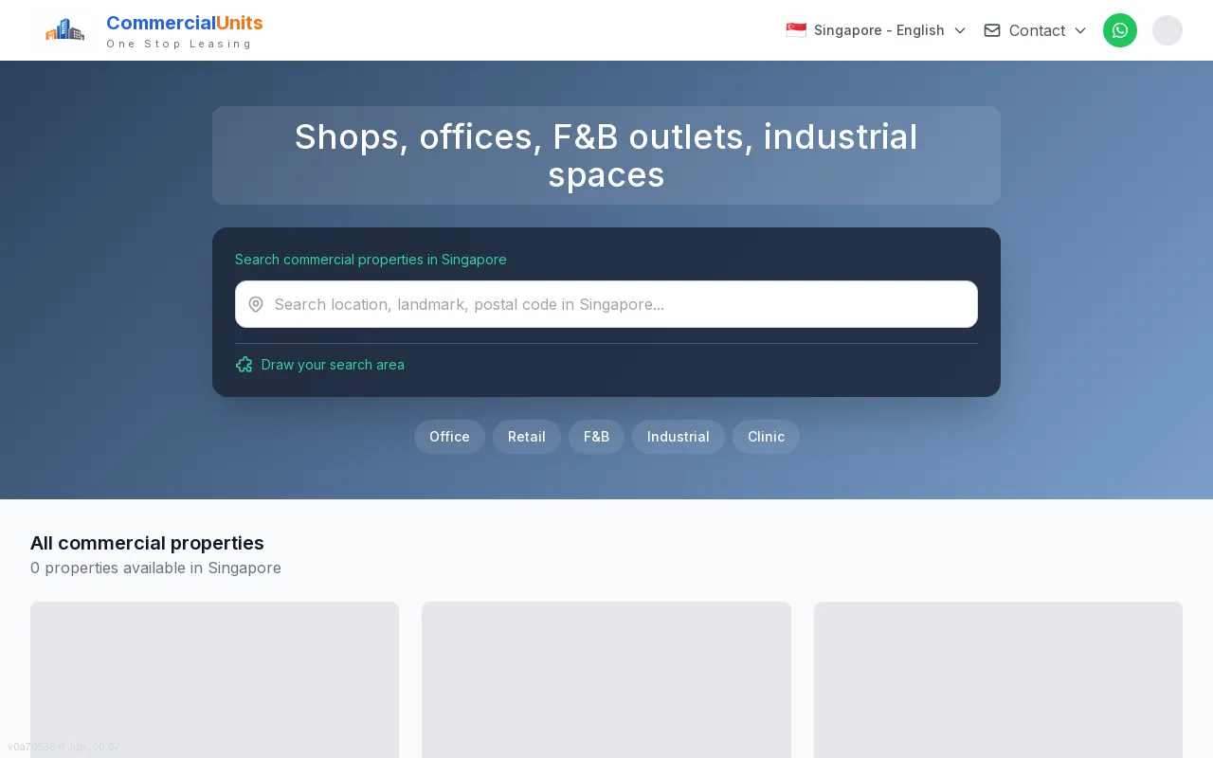Click the draw area puzzle icon
1213x758 pixels.
(244, 365)
